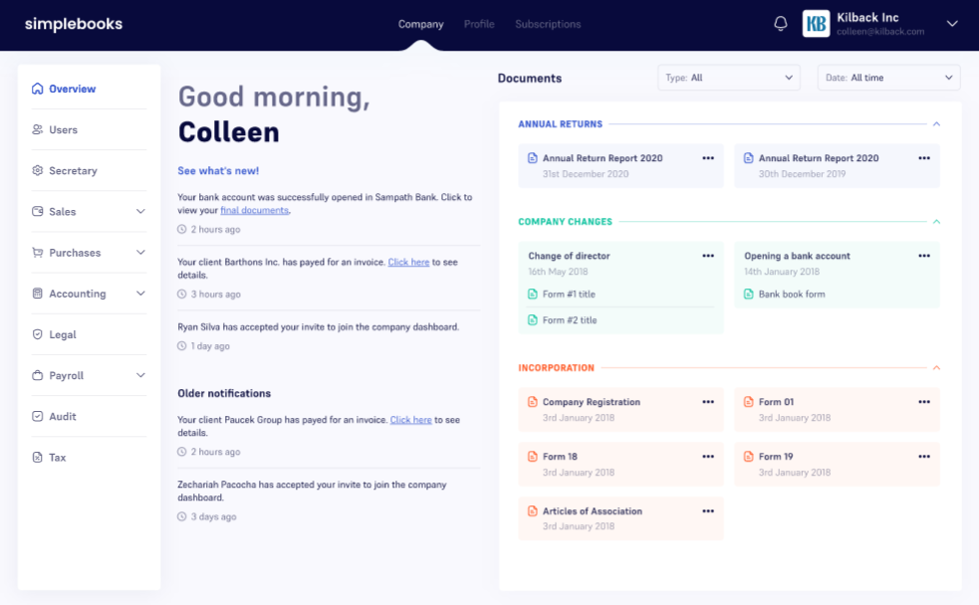The height and width of the screenshot is (605, 979).
Task: Select Tax in the sidebar
Action: pos(89,457)
